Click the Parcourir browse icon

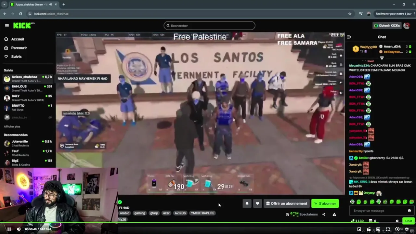coord(6,48)
